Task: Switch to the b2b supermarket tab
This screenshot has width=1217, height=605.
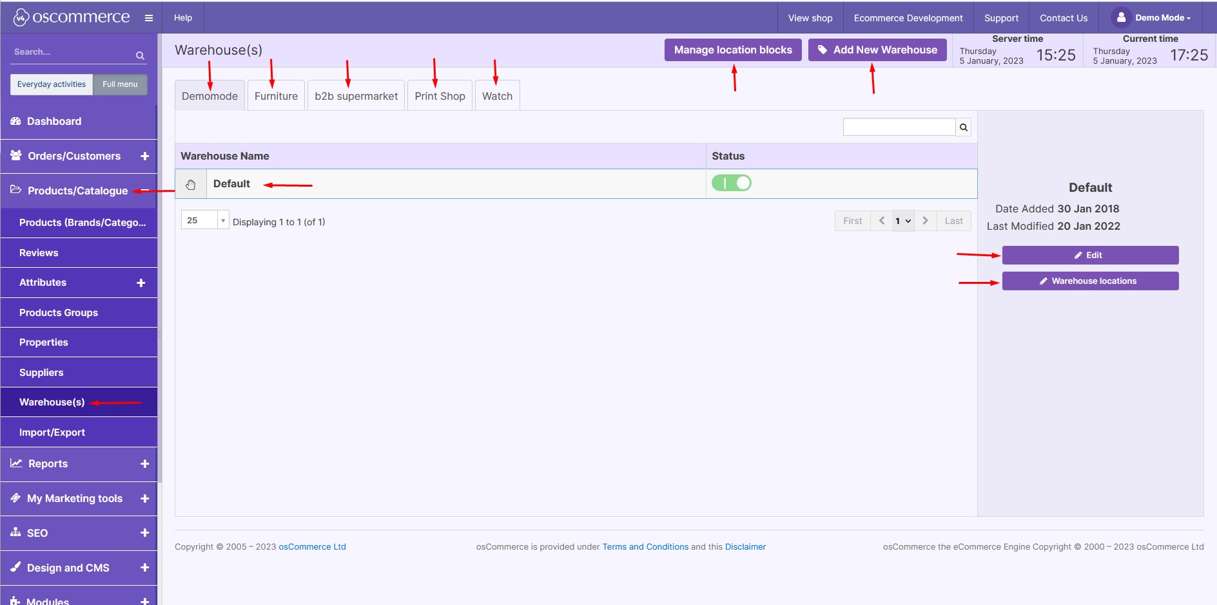Action: [x=356, y=96]
